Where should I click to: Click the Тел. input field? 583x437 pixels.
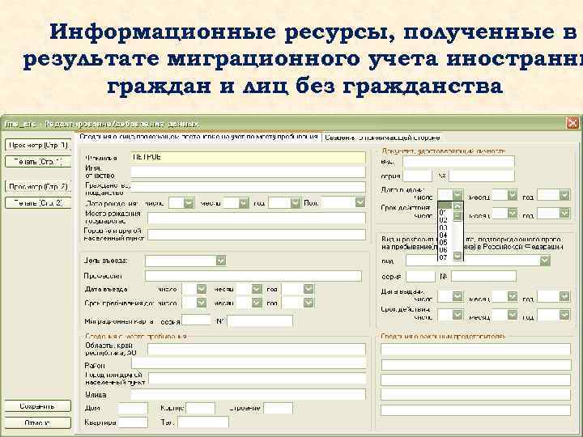(x=203, y=422)
